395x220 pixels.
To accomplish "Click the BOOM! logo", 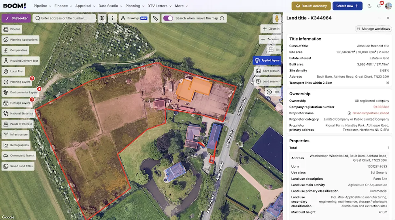I will tap(14, 6).
